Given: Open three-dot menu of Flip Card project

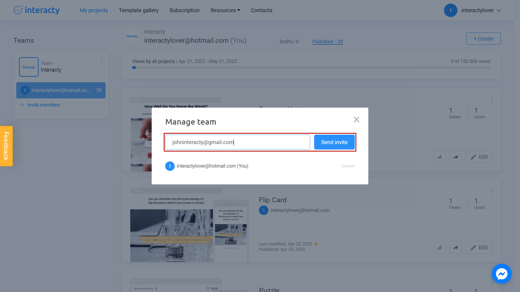Looking at the screenshot, I should 492,191.
